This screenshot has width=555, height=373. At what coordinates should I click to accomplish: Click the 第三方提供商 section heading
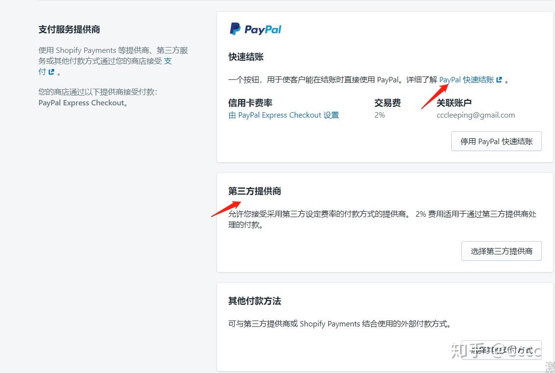tap(254, 192)
